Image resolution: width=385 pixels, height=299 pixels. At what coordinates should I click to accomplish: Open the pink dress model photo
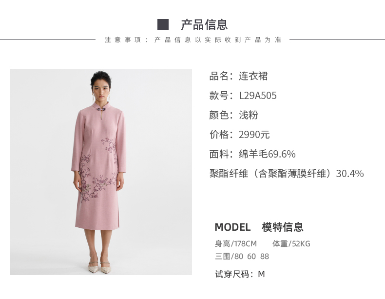(101, 172)
